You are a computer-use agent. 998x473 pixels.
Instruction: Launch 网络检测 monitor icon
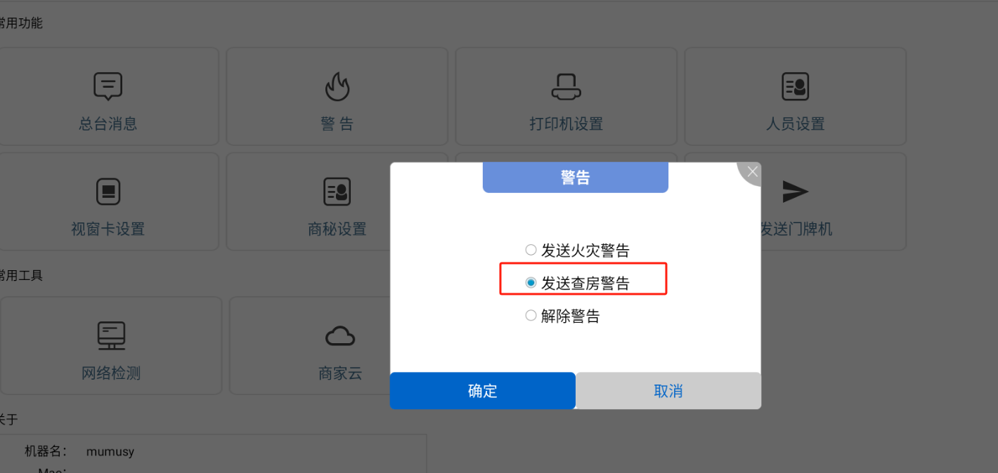pyautogui.click(x=111, y=335)
